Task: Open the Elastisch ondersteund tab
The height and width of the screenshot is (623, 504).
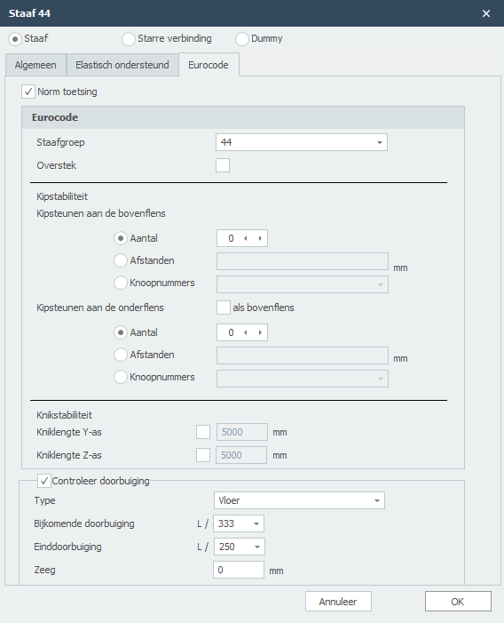Action: tap(122, 65)
